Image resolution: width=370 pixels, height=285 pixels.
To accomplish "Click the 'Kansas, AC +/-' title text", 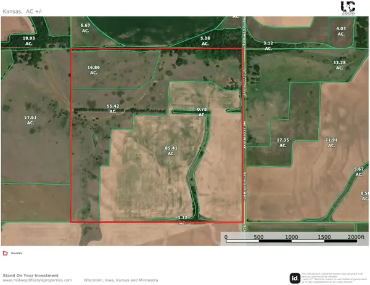I will [x=23, y=11].
